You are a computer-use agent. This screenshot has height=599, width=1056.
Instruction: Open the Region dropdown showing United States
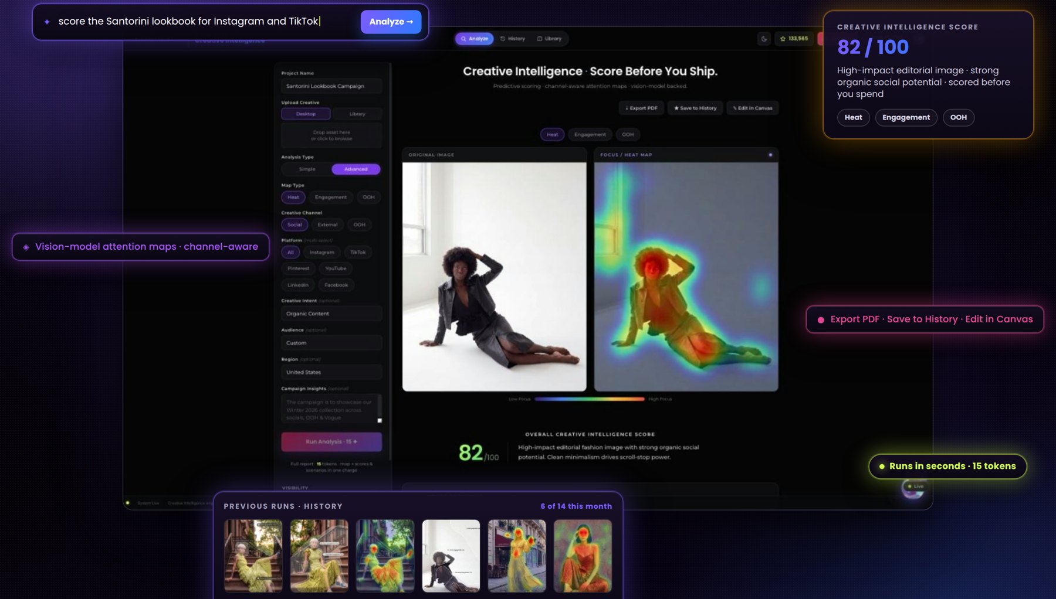point(331,372)
